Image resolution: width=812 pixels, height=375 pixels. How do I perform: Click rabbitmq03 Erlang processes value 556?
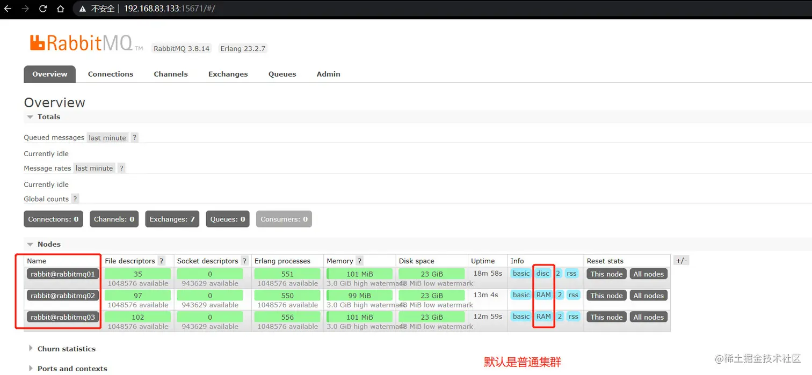pyautogui.click(x=287, y=317)
